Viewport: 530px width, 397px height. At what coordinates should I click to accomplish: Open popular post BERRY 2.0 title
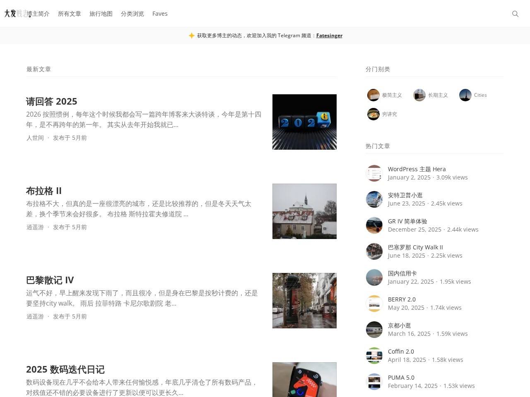pos(402,299)
